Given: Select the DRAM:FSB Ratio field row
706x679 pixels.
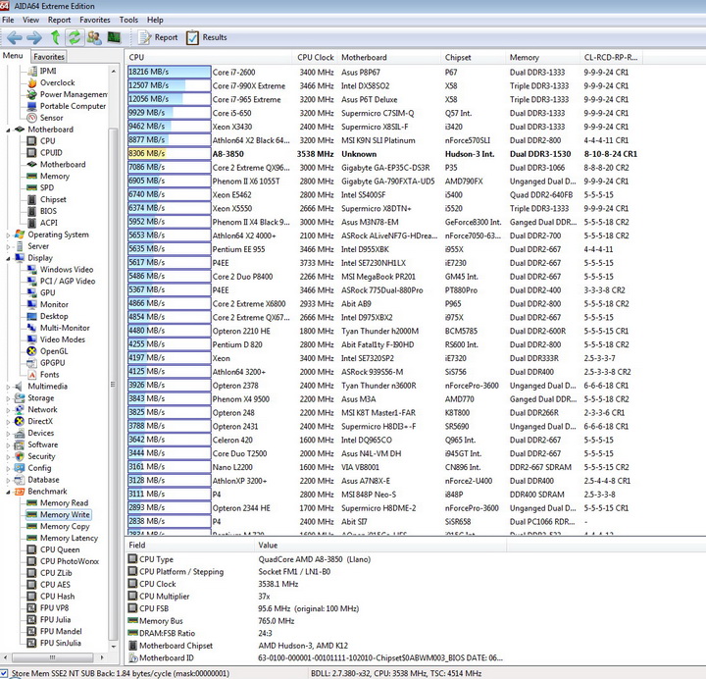Looking at the screenshot, I should 315,633.
